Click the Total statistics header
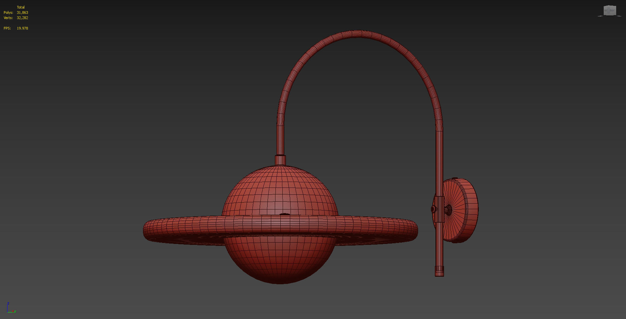Screen dimensions: 626x319 21,7
